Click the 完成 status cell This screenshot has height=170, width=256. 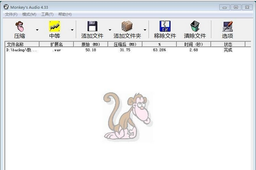coord(228,50)
